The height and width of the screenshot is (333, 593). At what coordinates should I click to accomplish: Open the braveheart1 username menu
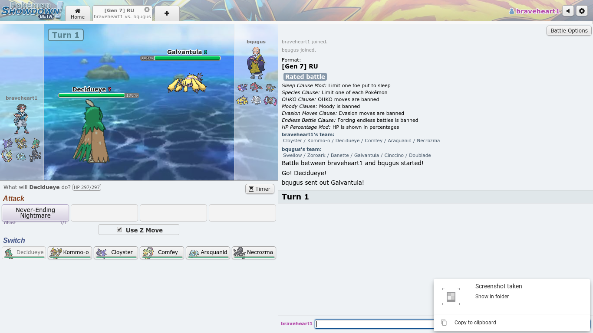click(534, 11)
